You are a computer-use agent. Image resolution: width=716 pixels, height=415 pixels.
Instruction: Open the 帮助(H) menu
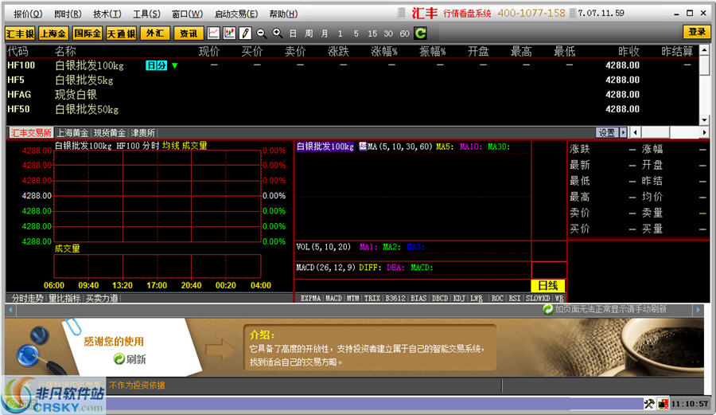[283, 14]
